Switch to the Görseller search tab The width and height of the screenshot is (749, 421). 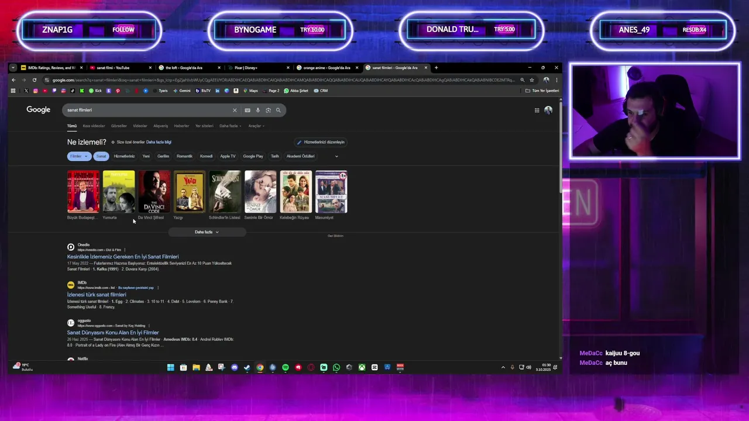coord(119,126)
